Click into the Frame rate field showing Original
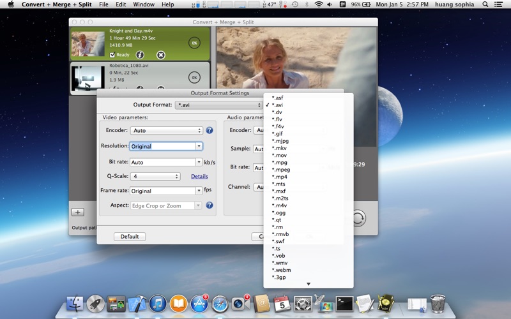 163,190
